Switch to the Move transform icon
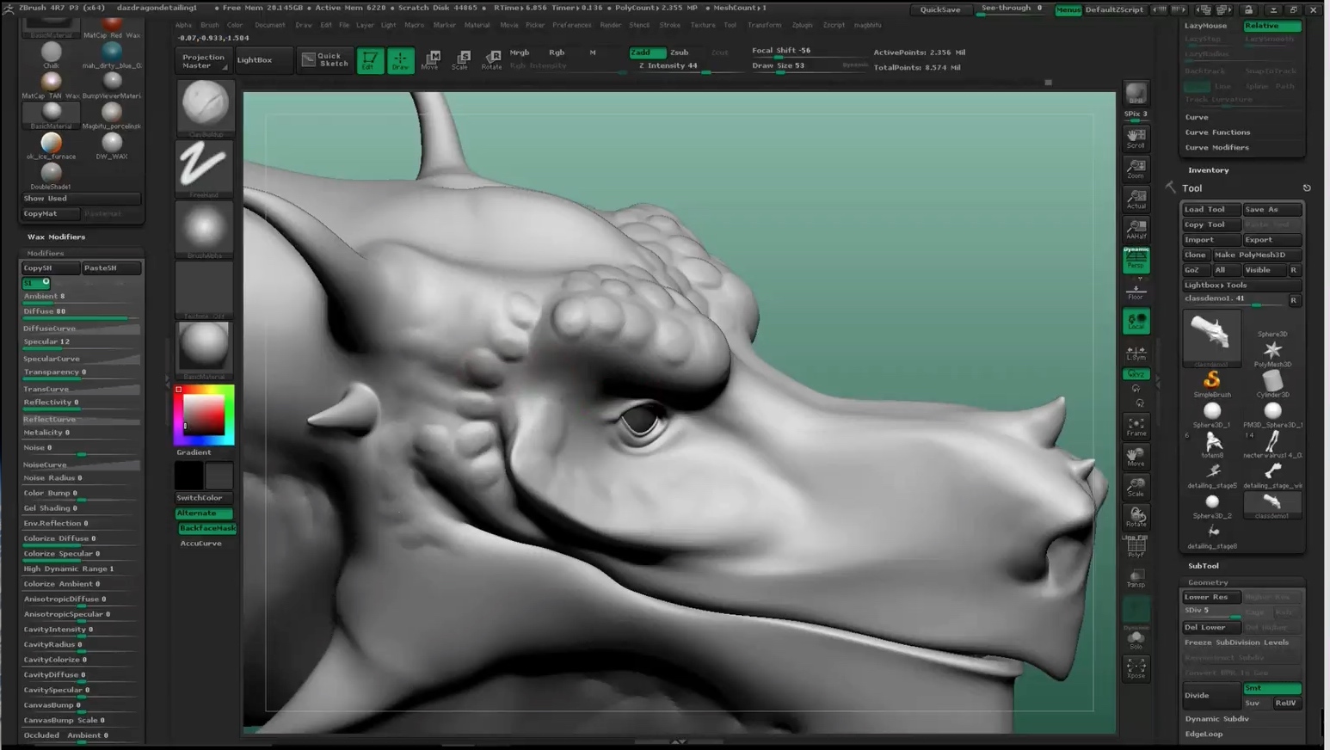 [430, 60]
